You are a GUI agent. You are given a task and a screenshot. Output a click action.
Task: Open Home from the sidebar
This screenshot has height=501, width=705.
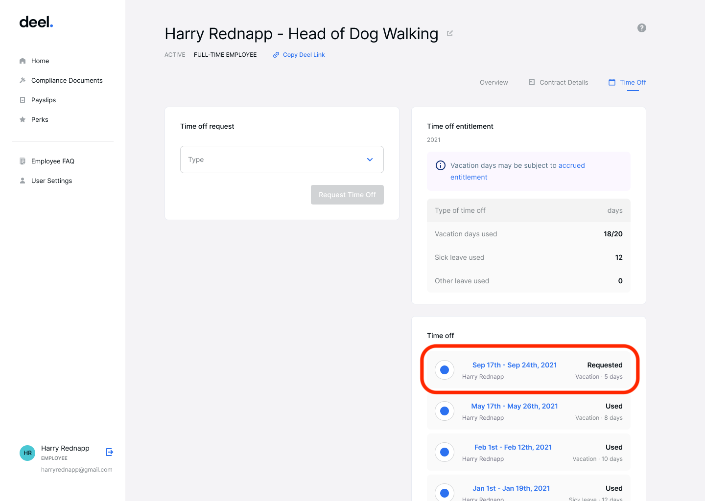pos(40,61)
